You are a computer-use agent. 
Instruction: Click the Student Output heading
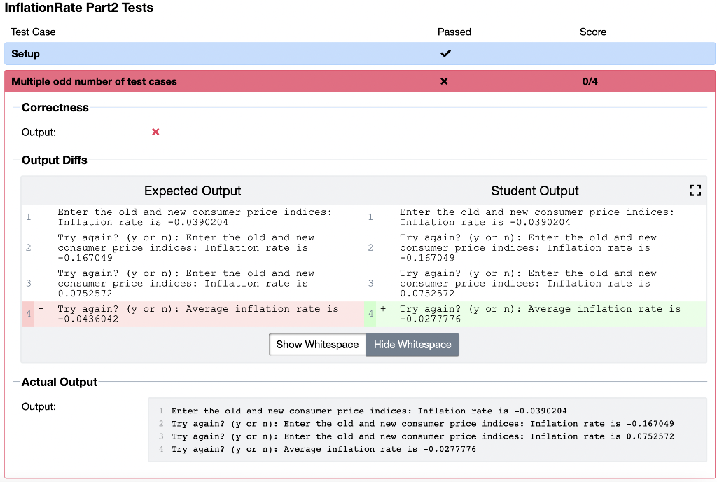(x=534, y=191)
